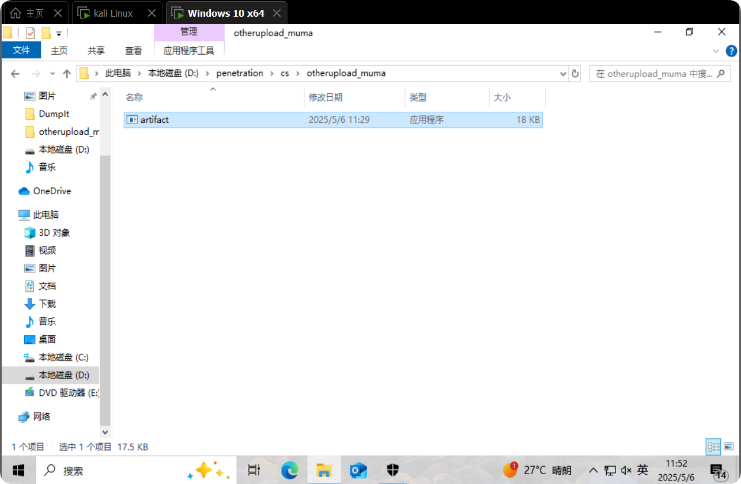The height and width of the screenshot is (484, 741).
Task: Click the taskbar 搜索 box
Action: (136, 470)
